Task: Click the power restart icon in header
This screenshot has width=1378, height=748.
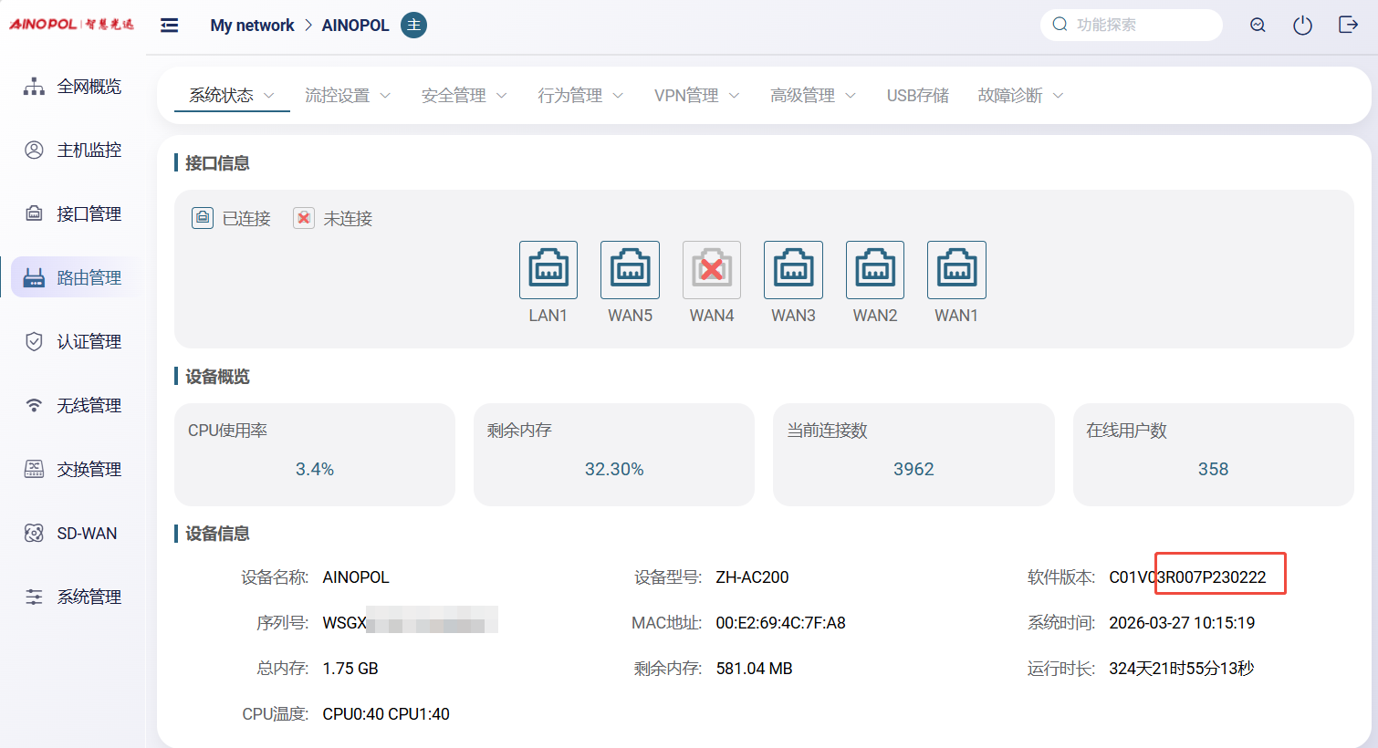Action: coord(1302,26)
